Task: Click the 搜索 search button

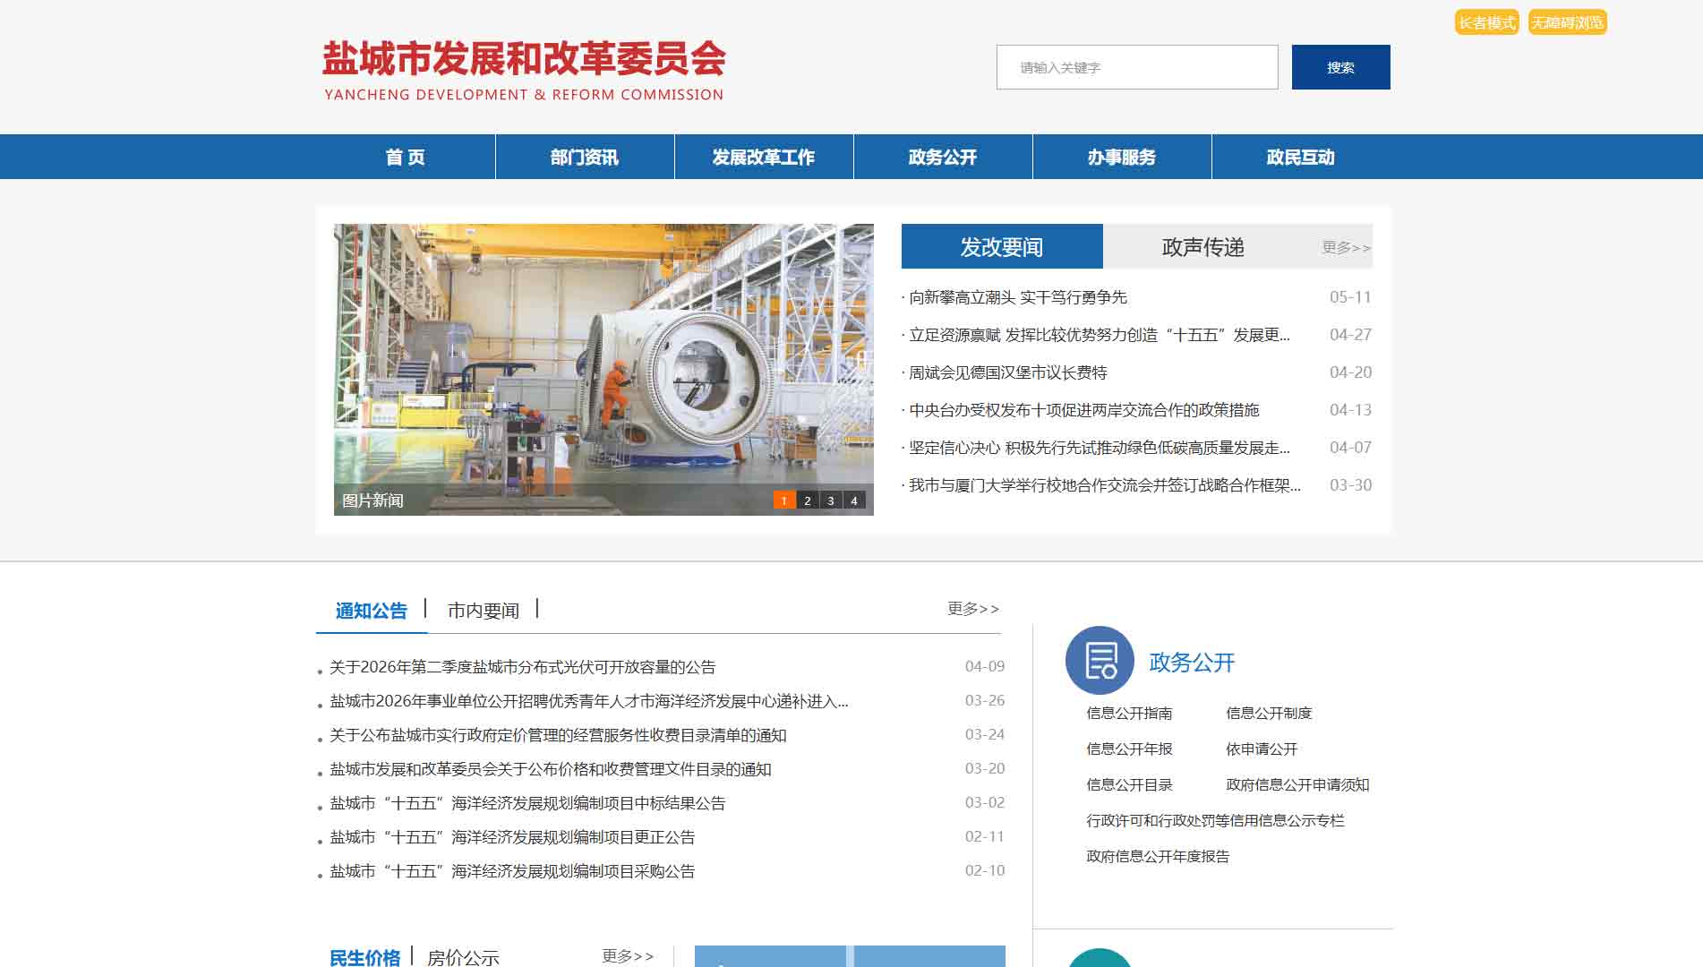Action: [1340, 67]
